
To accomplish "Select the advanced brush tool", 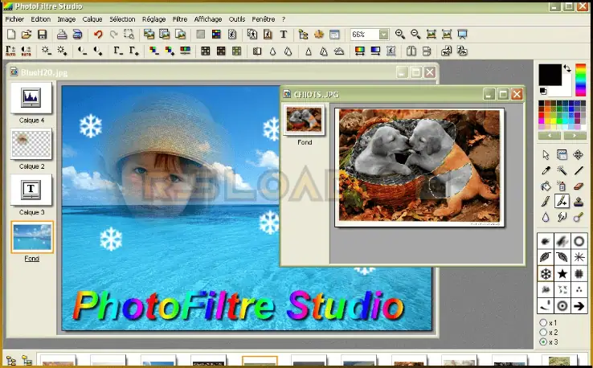I will (562, 202).
